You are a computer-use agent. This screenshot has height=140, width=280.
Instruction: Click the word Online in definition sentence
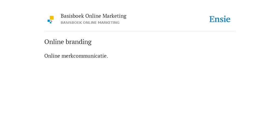pos(52,56)
